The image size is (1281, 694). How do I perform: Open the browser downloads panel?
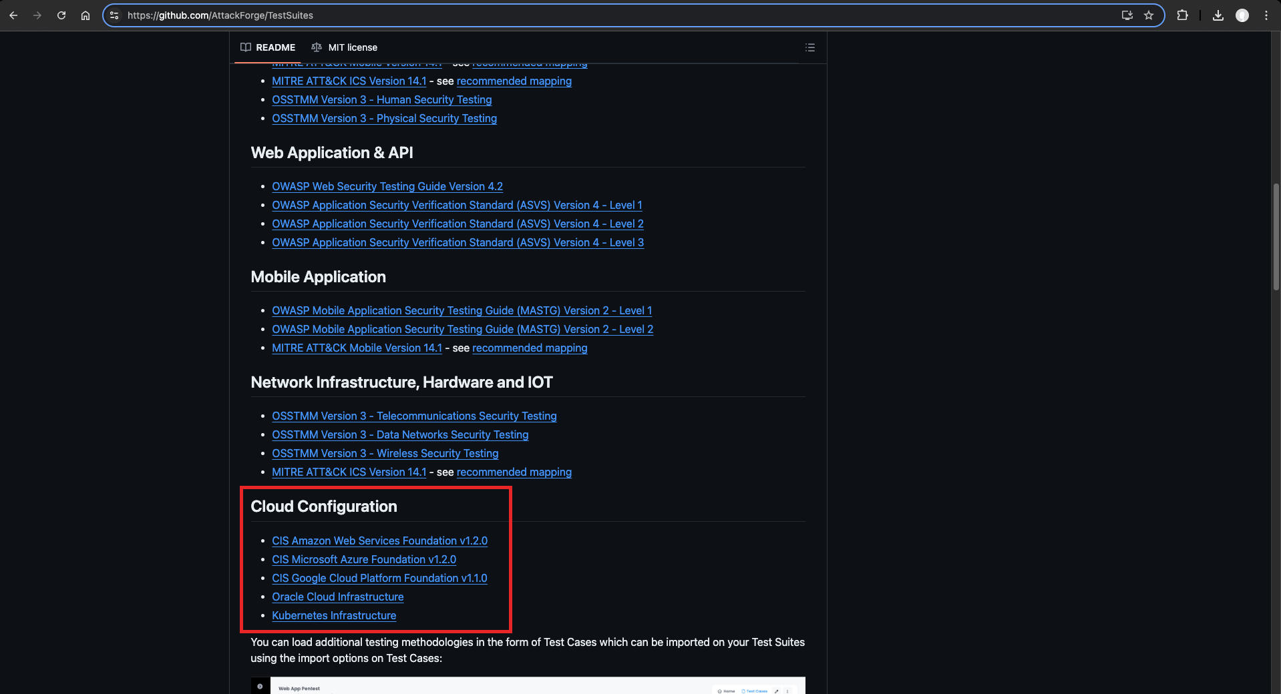1218,15
